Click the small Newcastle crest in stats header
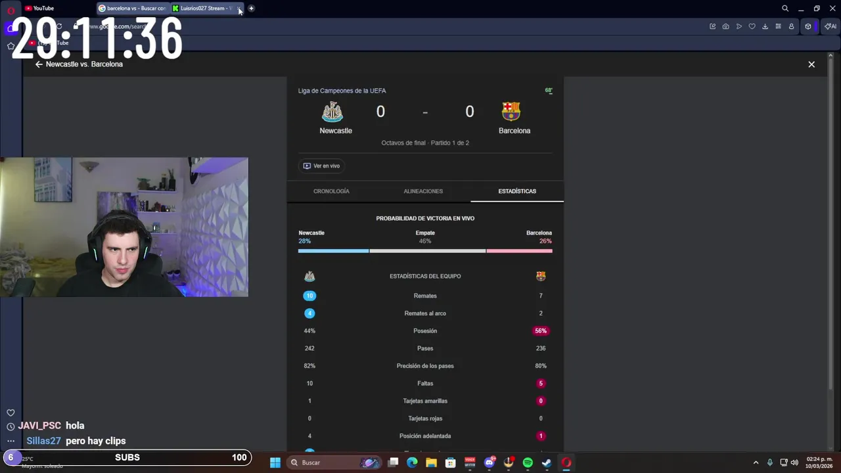Viewport: 841px width, 473px height. [309, 277]
